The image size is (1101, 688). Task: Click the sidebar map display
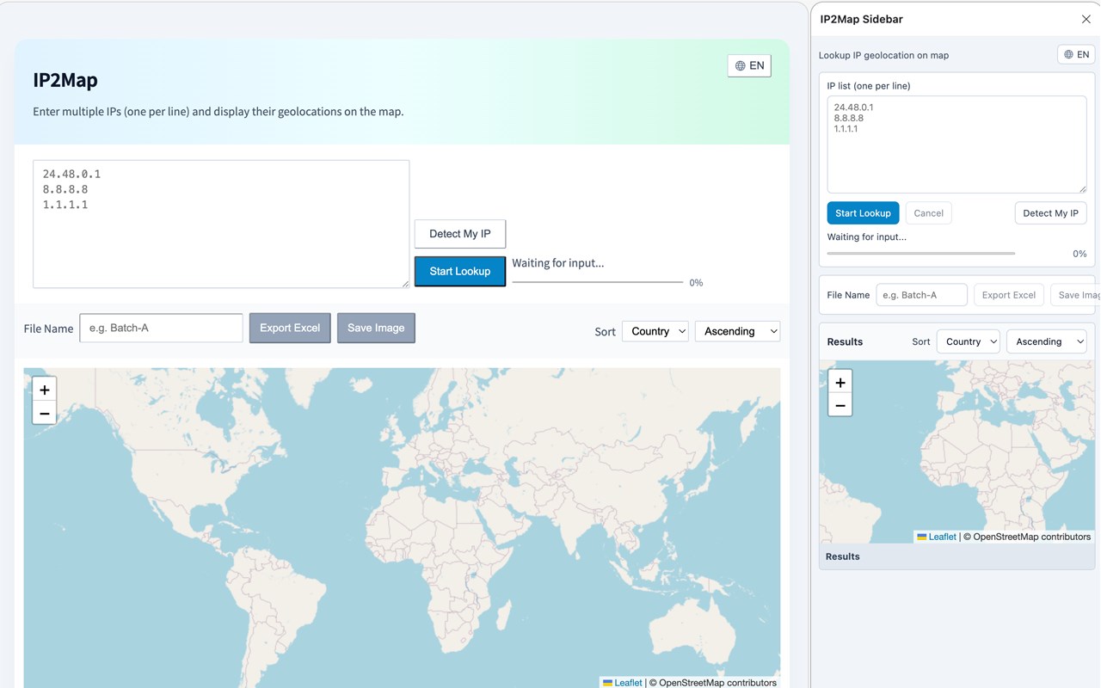tap(956, 451)
